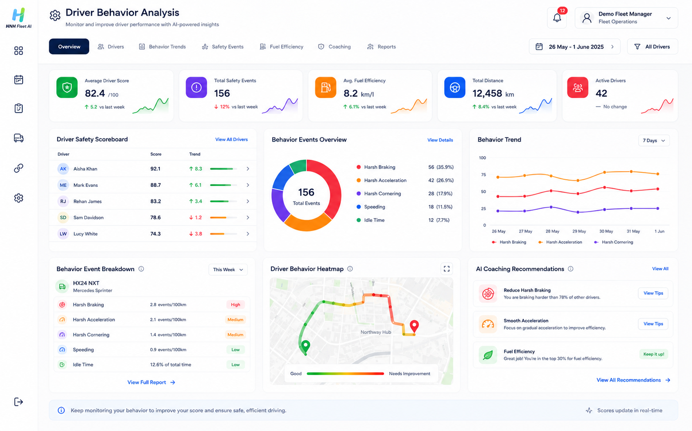
Task: Open the calendar icon in sidebar
Action: 18,80
